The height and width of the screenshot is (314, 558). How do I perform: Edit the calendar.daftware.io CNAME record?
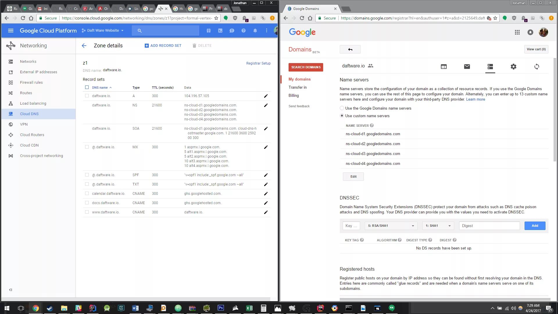(266, 194)
